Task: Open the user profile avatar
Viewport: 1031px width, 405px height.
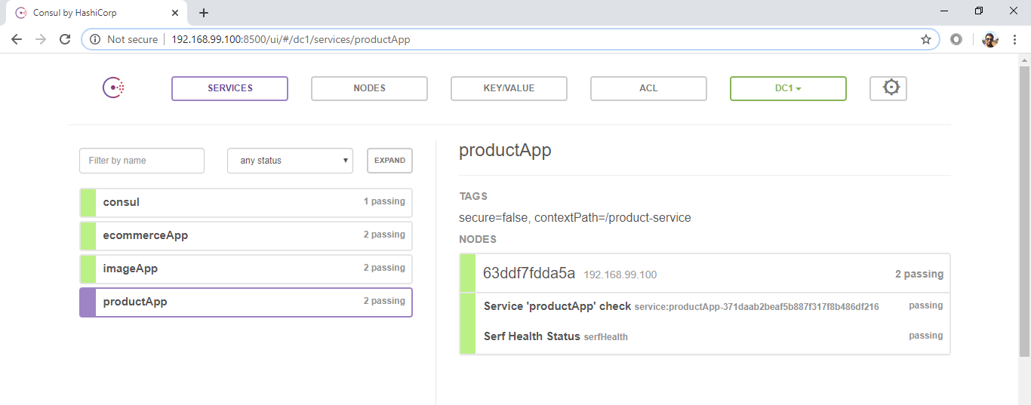Action: click(x=990, y=39)
